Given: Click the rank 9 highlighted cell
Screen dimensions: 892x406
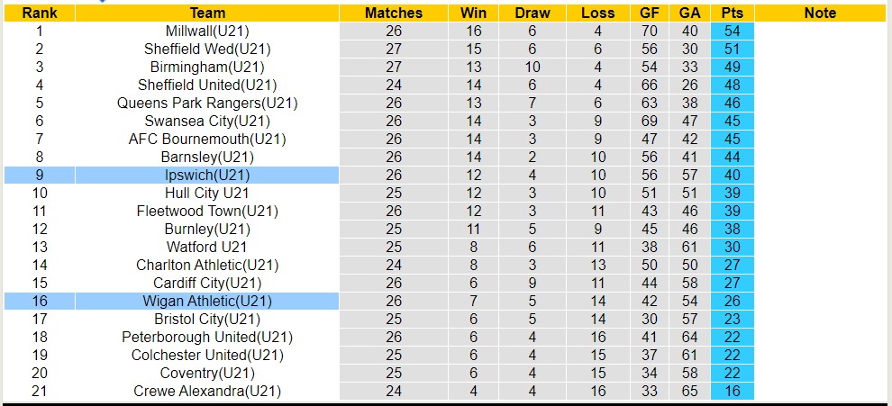Looking at the screenshot, I should point(40,175).
